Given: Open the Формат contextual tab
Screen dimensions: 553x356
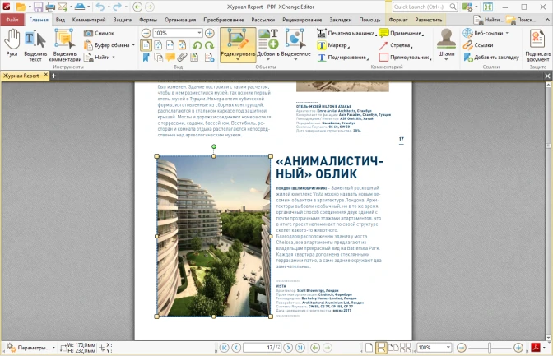Looking at the screenshot, I should click(397, 20).
